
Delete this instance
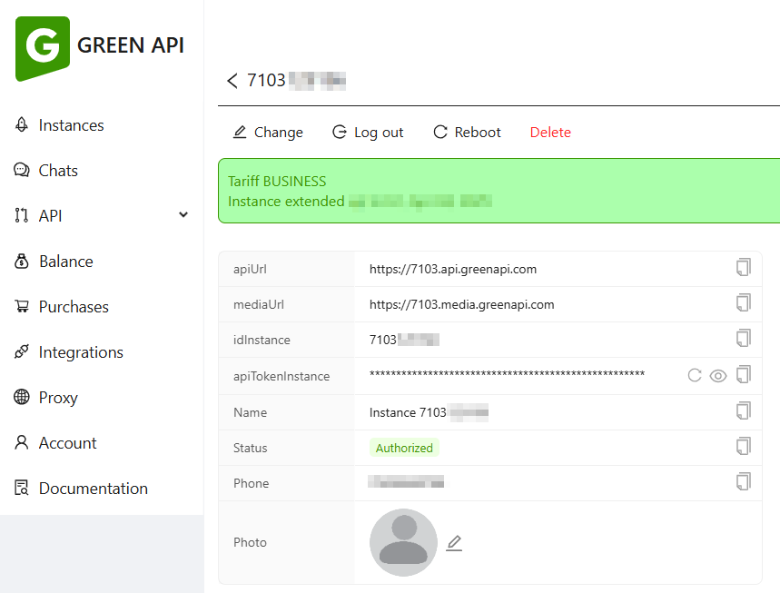click(x=550, y=133)
